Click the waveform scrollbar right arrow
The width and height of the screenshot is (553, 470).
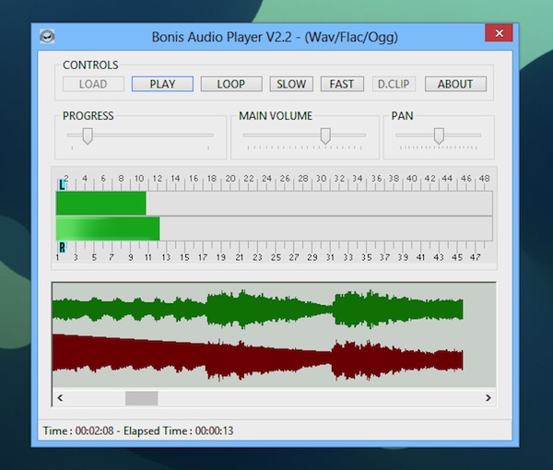(488, 398)
